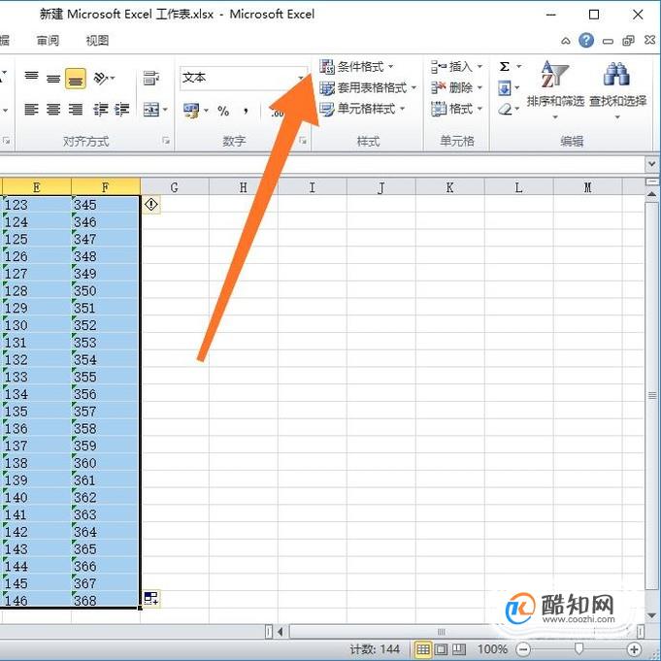Image resolution: width=661 pixels, height=661 pixels.
Task: Click the 计数: 144 status bar entry
Action: point(375,649)
